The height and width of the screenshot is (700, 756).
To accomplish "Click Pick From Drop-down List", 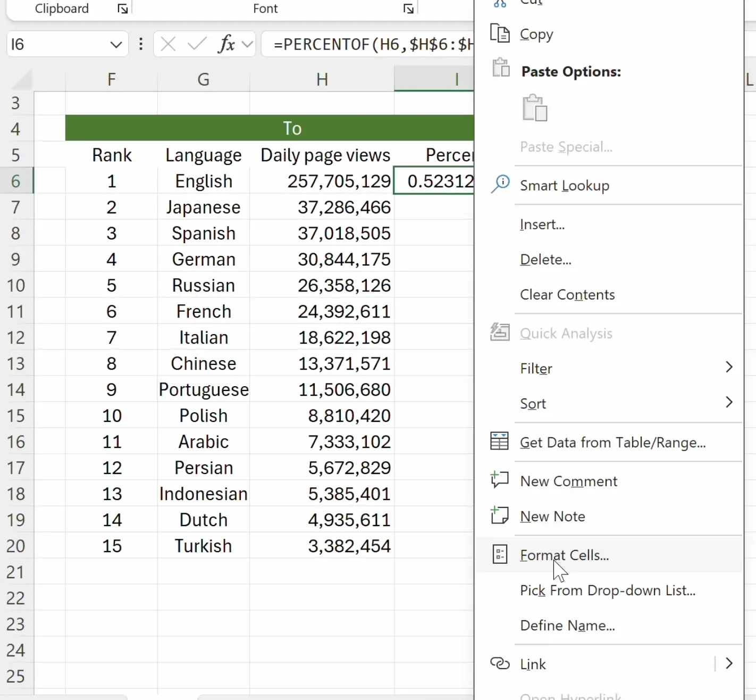I will pyautogui.click(x=607, y=590).
